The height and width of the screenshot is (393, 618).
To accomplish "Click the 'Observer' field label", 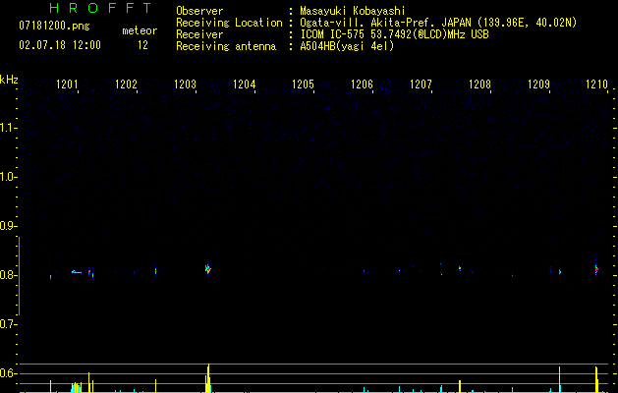I will (199, 11).
